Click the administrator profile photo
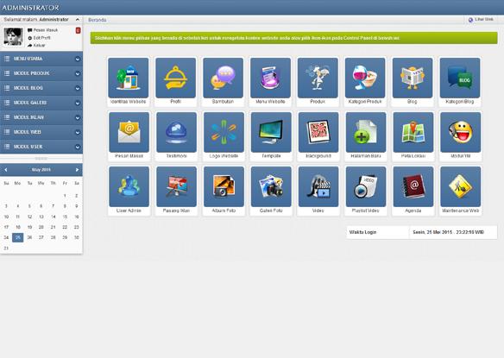This screenshot has height=358, width=504. pos(13,36)
